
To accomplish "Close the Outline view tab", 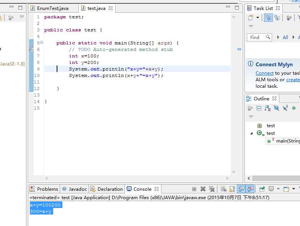I will pyautogui.click(x=274, y=98).
